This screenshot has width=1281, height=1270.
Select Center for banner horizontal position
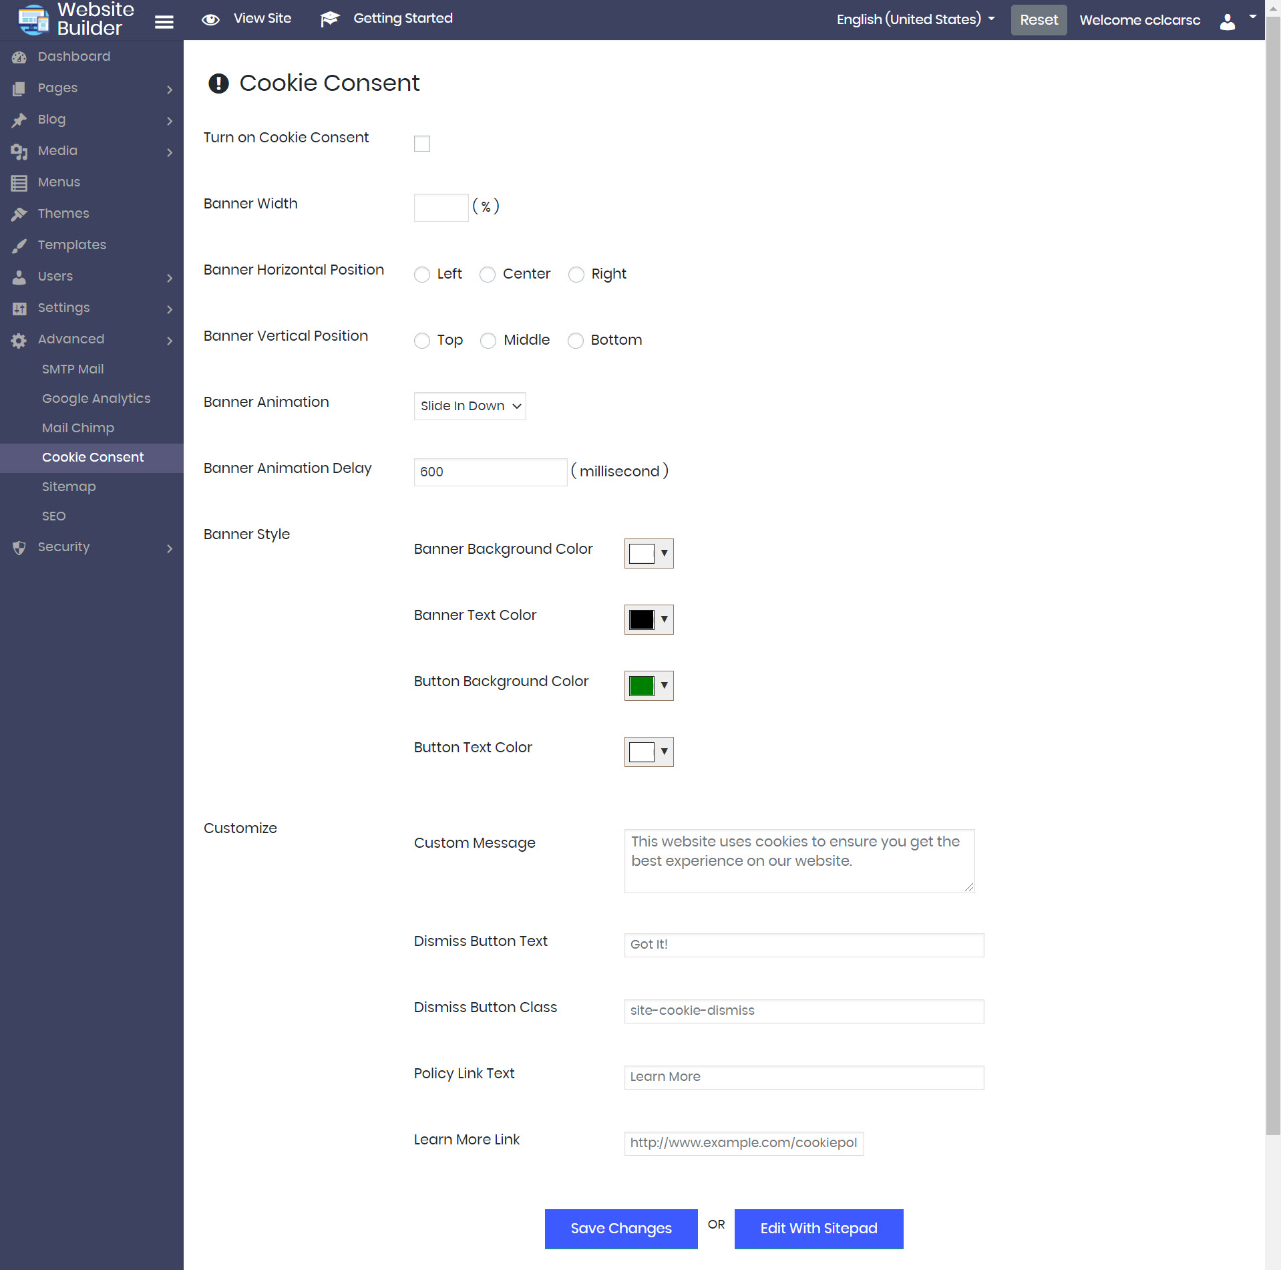tap(488, 275)
